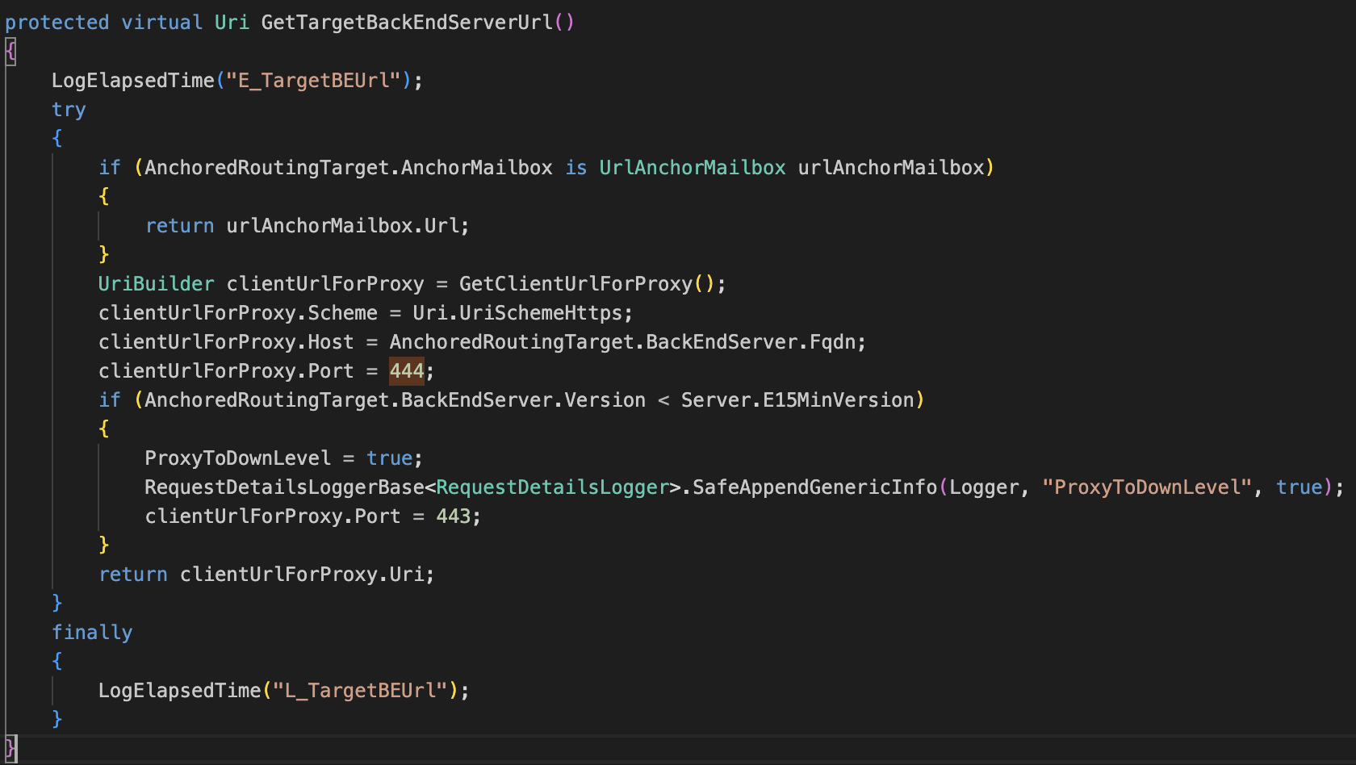Click Fqdn in the Host assignment
The height and width of the screenshot is (765, 1356).
[x=832, y=342]
